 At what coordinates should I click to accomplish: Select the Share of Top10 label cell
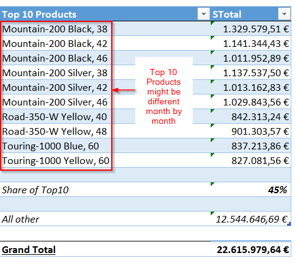click(105, 190)
